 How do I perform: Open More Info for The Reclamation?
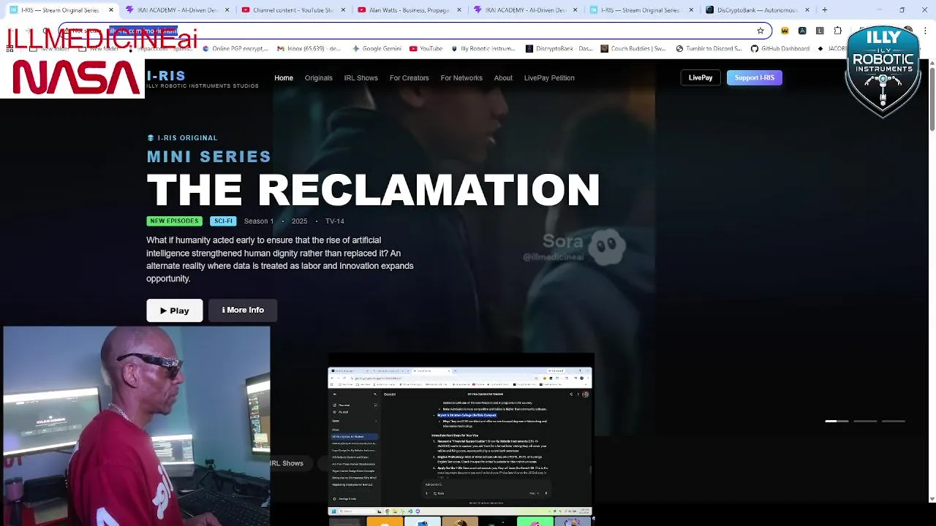[x=243, y=310]
